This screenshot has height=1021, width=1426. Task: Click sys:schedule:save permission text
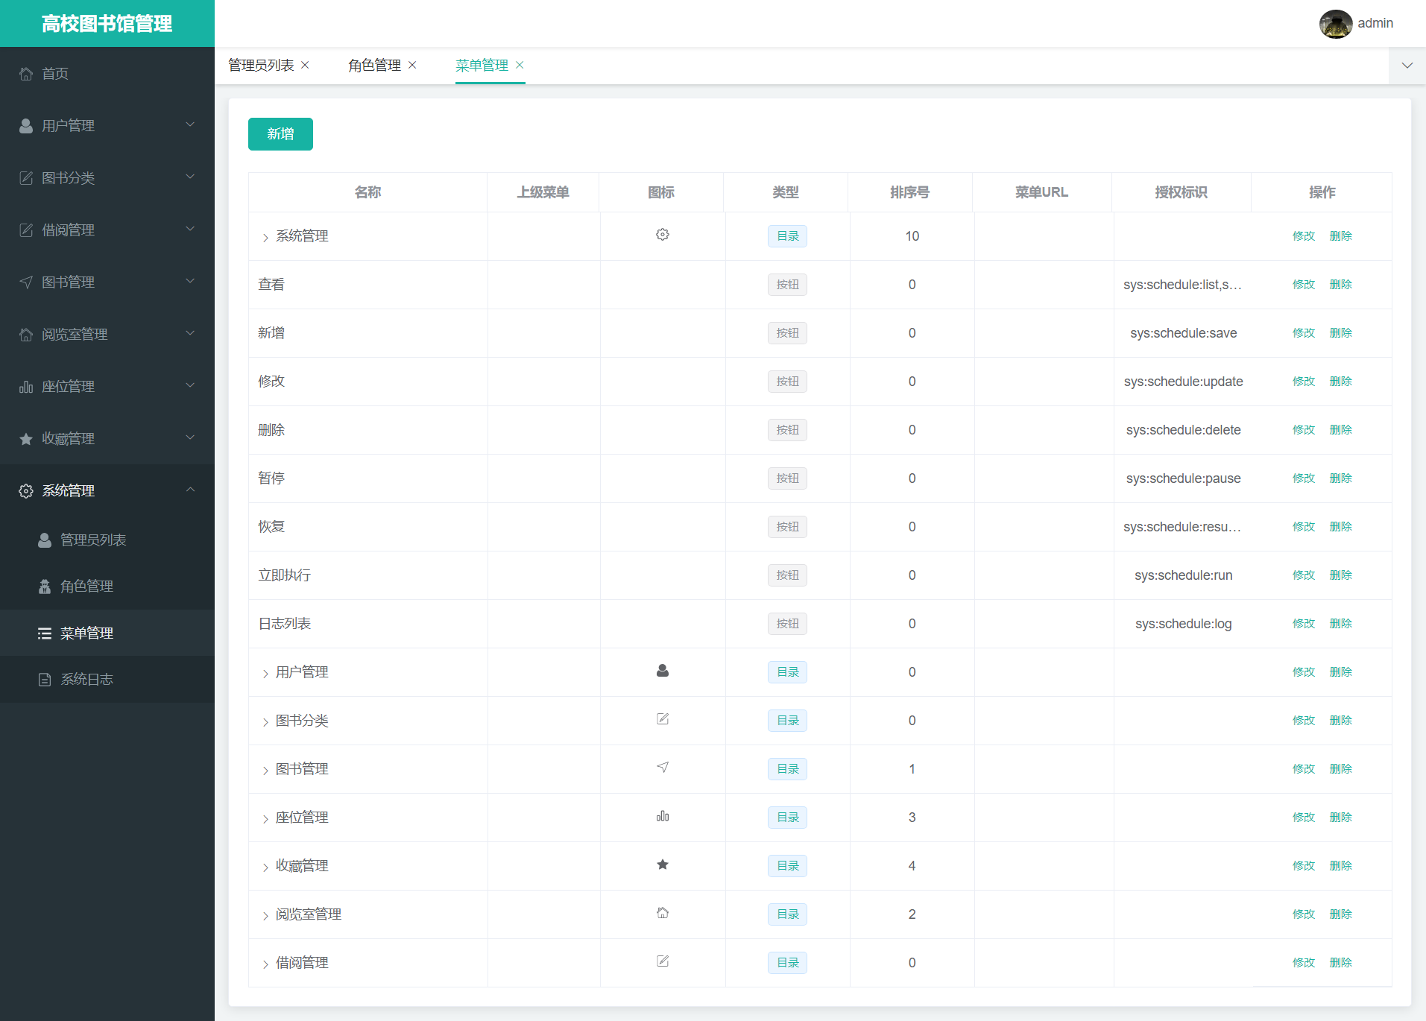1183,333
